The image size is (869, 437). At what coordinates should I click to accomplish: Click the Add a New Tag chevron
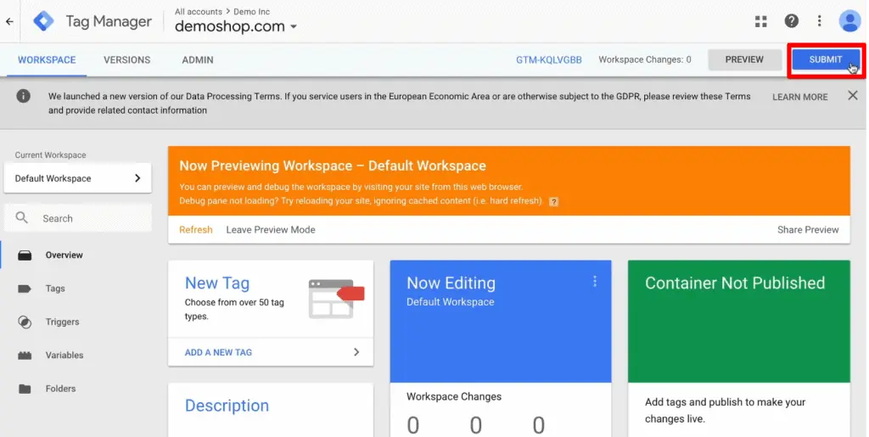(356, 352)
